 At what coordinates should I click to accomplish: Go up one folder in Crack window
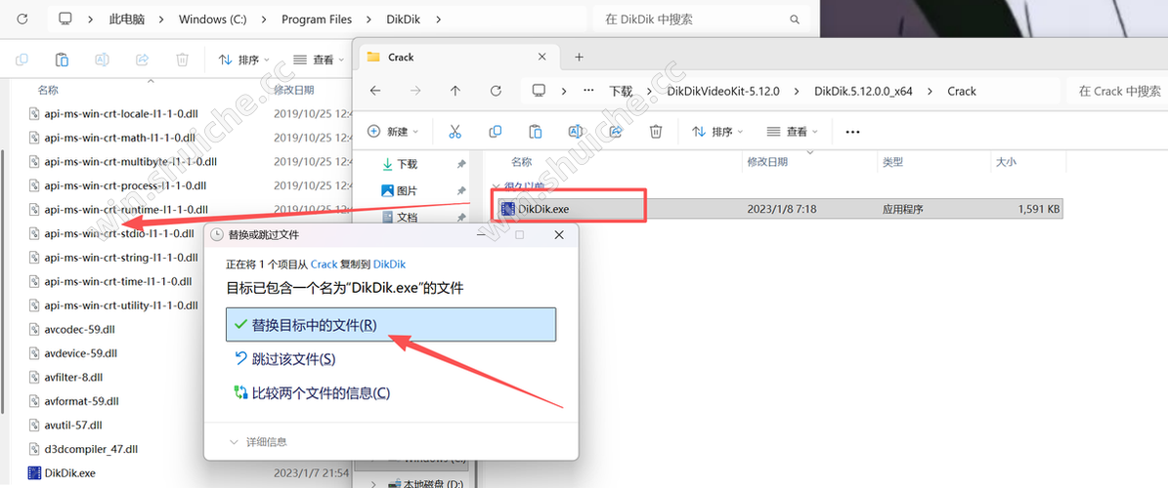pyautogui.click(x=455, y=91)
